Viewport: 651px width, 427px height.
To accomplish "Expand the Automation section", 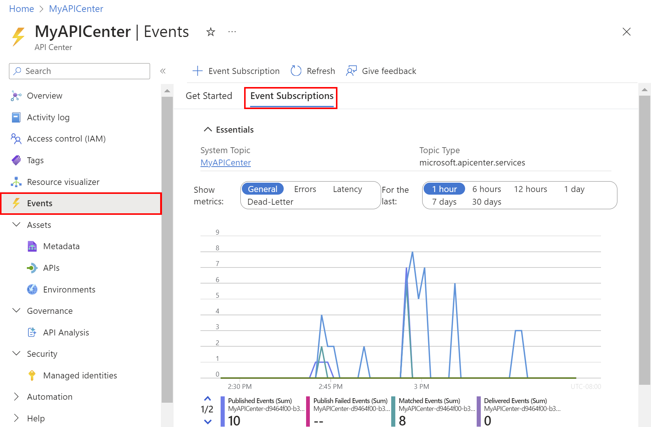I will [x=16, y=396].
